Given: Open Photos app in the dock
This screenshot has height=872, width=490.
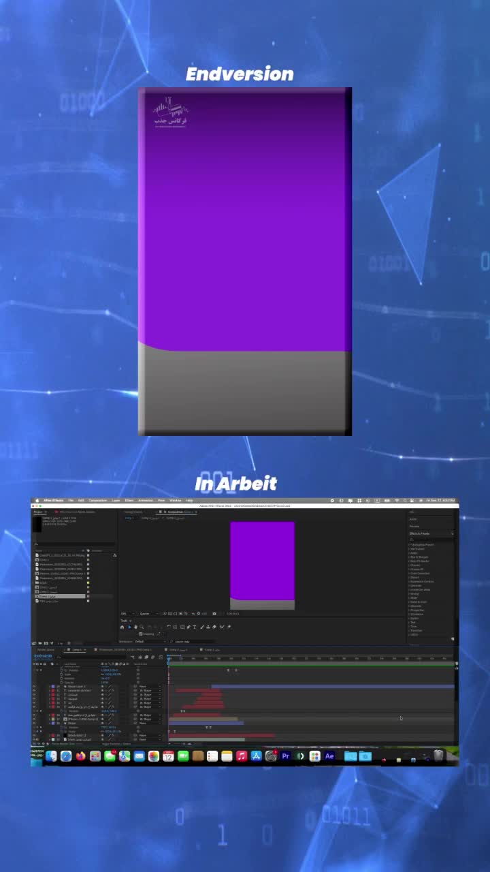Looking at the screenshot, I should point(154,756).
